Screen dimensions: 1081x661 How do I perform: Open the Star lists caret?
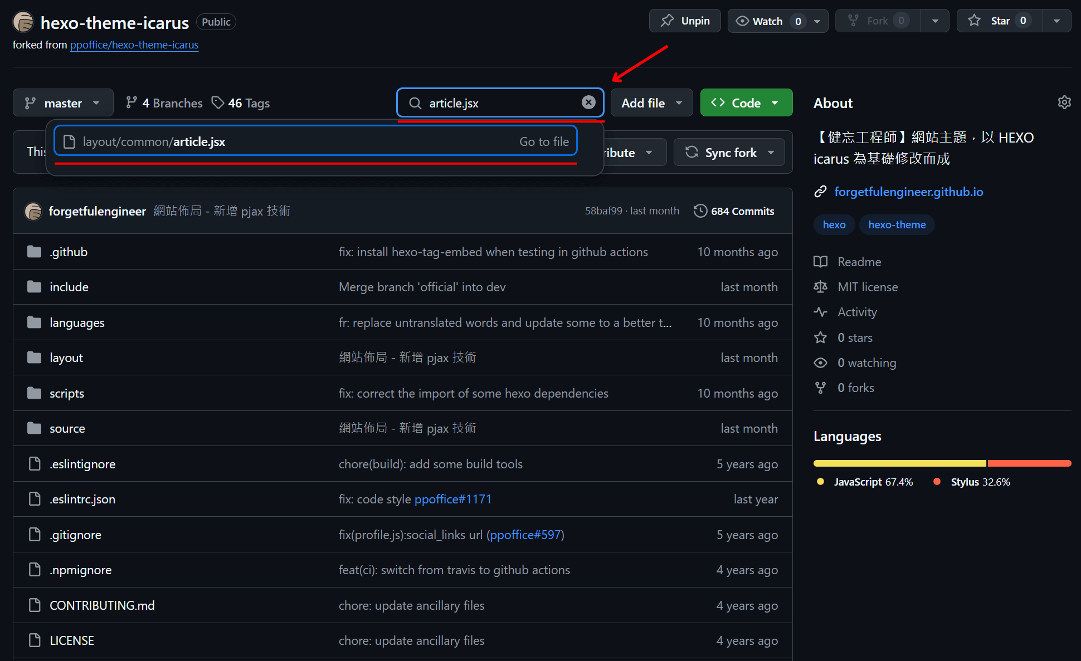[x=1056, y=21]
